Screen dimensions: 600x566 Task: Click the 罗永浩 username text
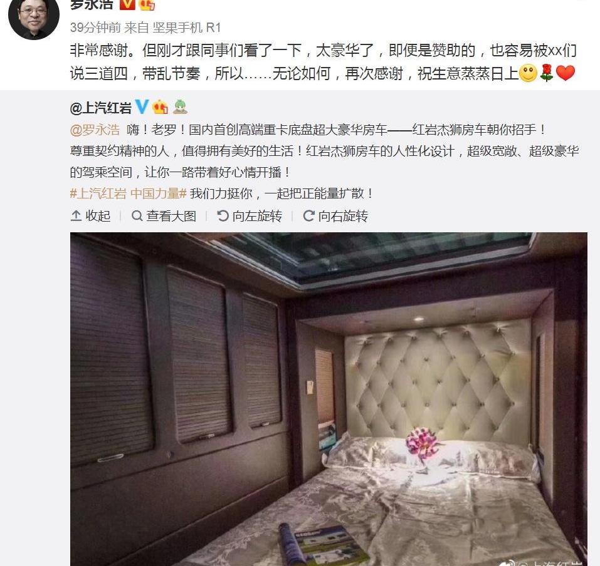(x=92, y=4)
